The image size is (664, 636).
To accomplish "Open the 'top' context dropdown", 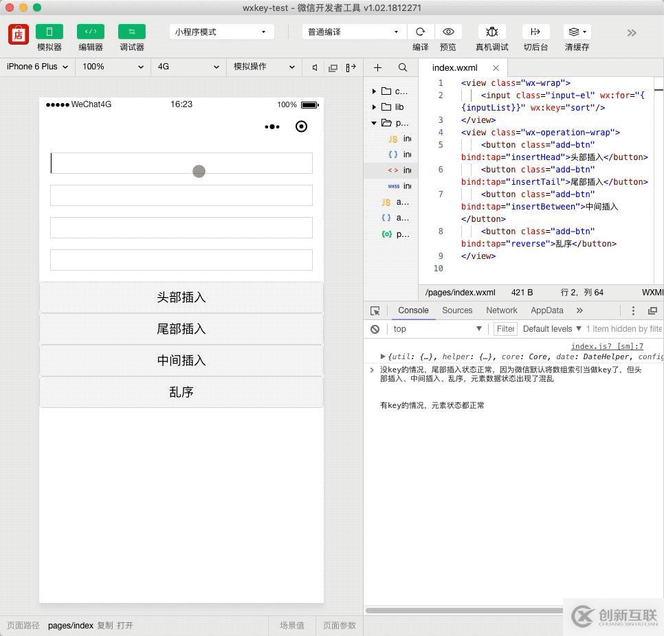I will 437,329.
